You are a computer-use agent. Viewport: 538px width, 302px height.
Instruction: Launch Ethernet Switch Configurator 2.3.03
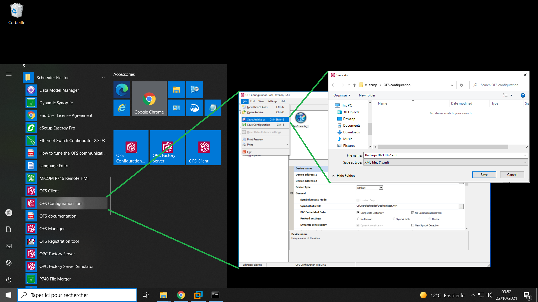64,140
